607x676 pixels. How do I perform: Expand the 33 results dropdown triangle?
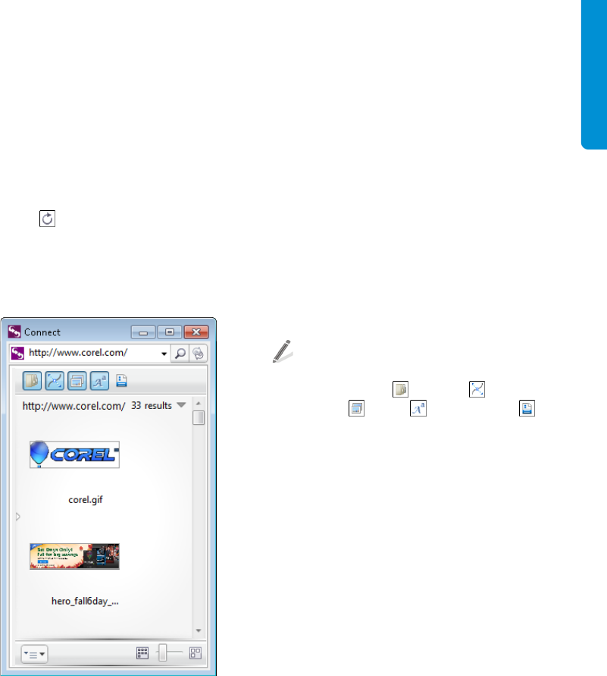click(x=181, y=405)
